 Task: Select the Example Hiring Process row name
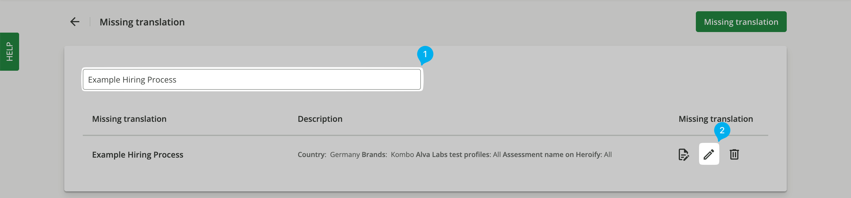137,154
